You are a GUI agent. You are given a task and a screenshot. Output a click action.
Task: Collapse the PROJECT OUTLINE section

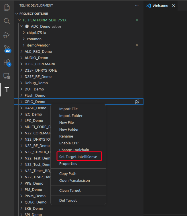17,14
